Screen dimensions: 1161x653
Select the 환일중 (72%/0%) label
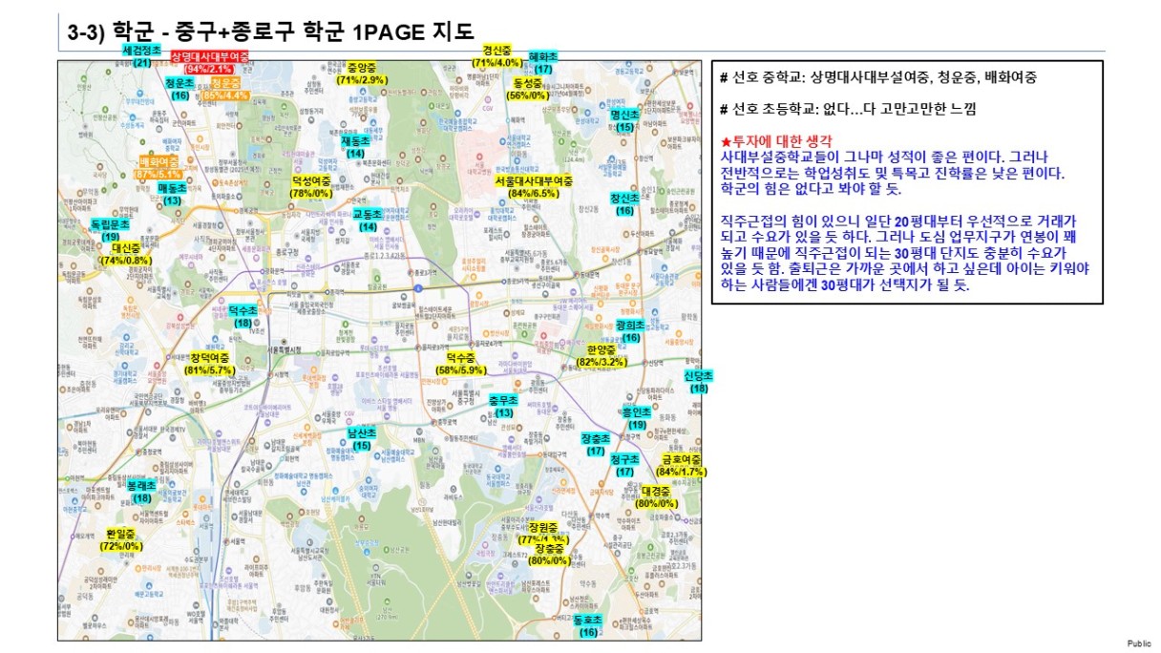coord(120,540)
